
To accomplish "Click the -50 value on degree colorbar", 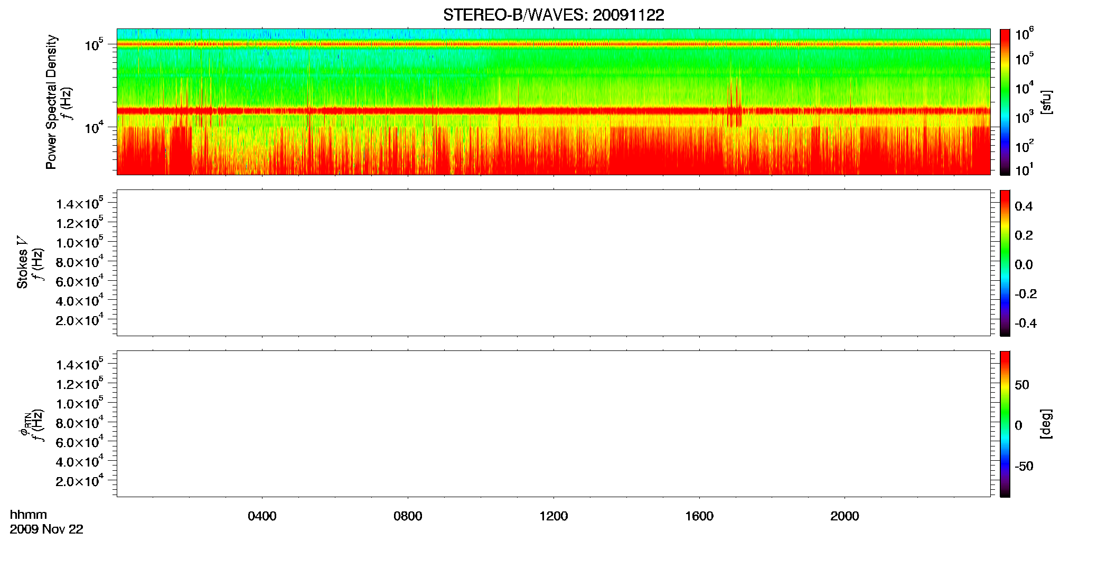I will 1024,467.
